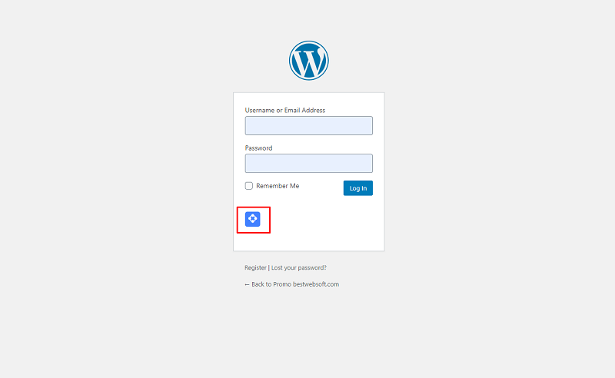The width and height of the screenshot is (615, 378).
Task: Click the 'Log In' text on blue button
Action: tap(358, 188)
